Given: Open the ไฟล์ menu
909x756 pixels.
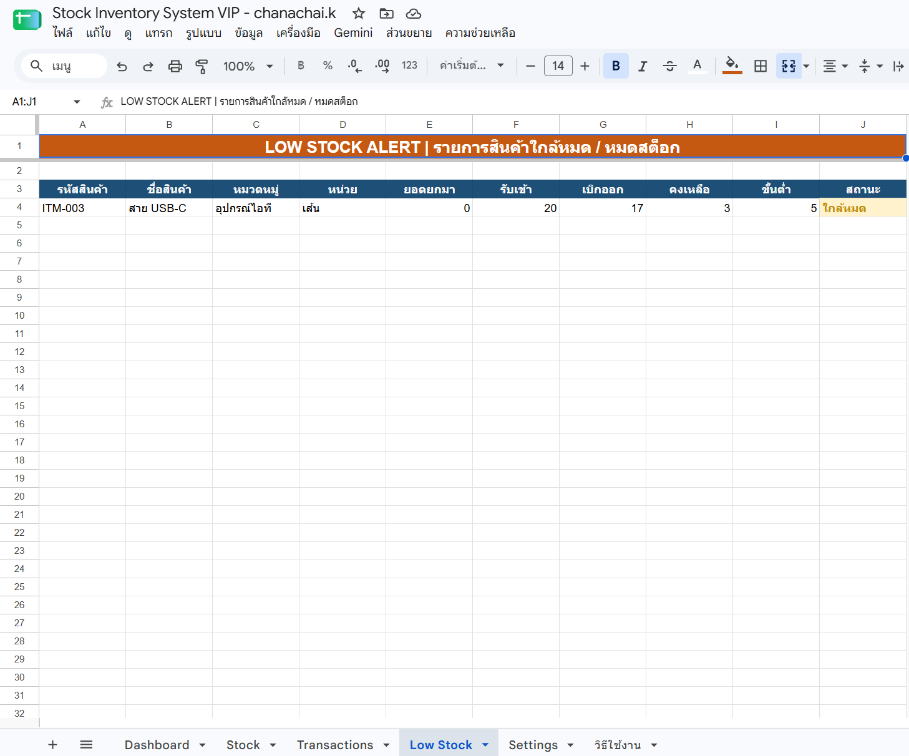Looking at the screenshot, I should pyautogui.click(x=62, y=33).
